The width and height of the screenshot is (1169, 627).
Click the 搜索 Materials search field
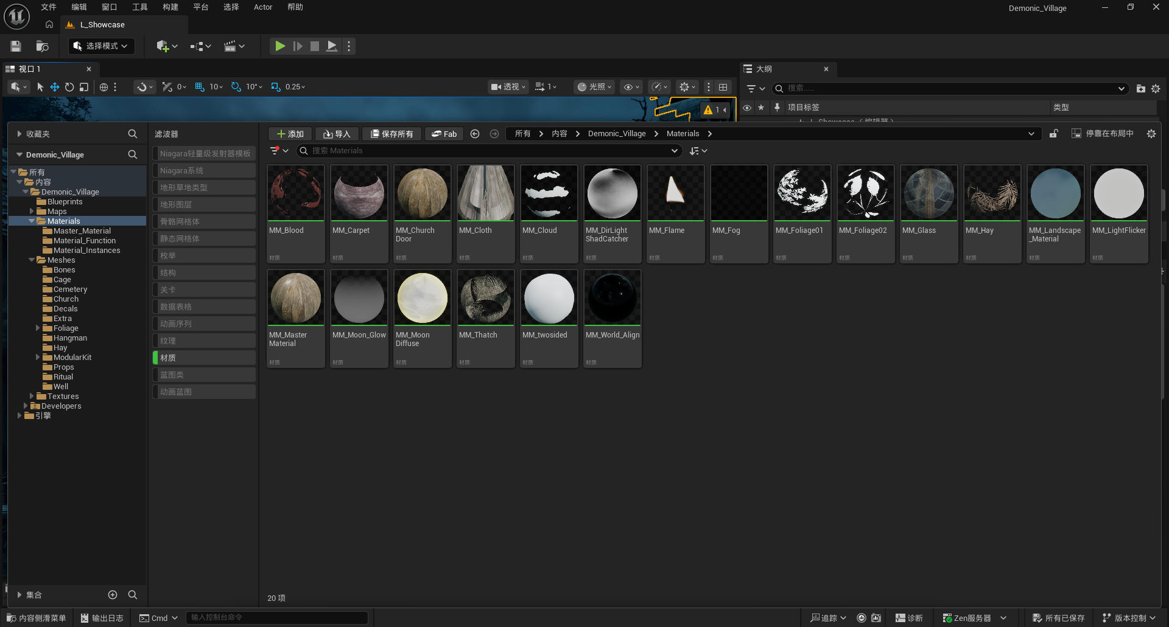coord(488,151)
